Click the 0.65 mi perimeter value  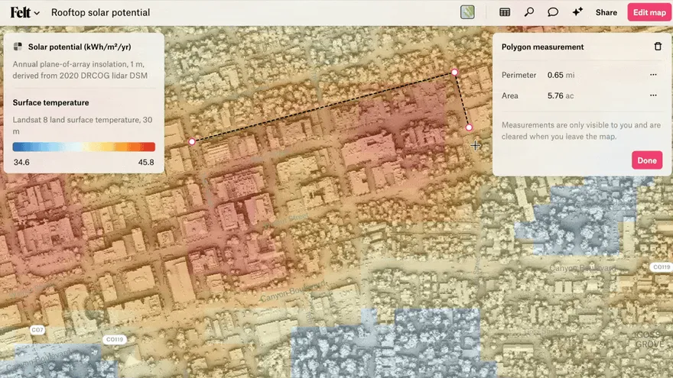click(561, 75)
